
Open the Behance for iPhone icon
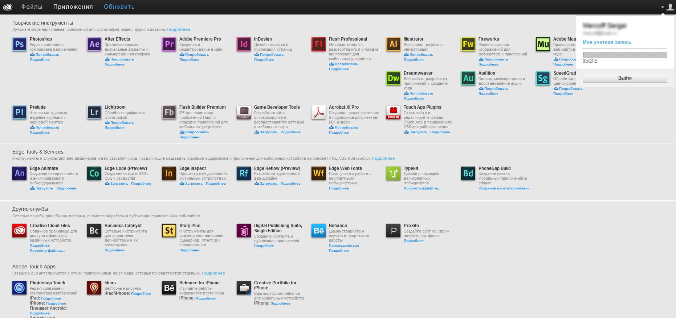(169, 288)
